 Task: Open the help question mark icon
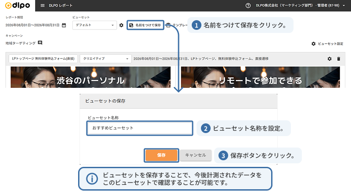[x=248, y=6]
